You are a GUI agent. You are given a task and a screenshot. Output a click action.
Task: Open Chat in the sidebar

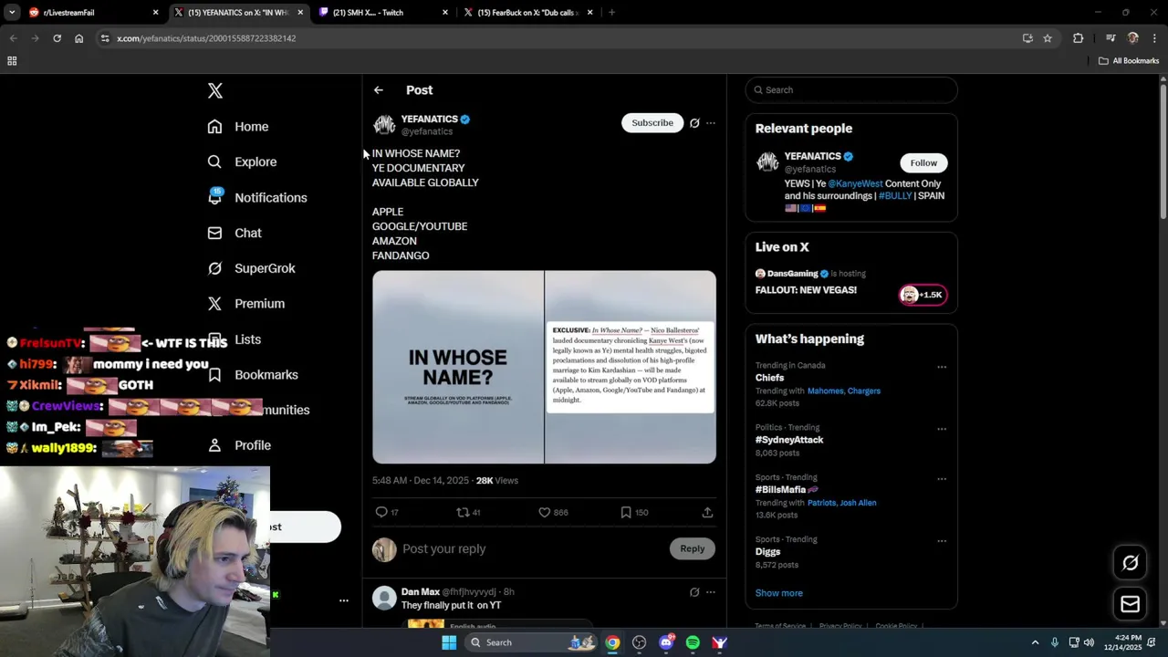[x=235, y=233]
